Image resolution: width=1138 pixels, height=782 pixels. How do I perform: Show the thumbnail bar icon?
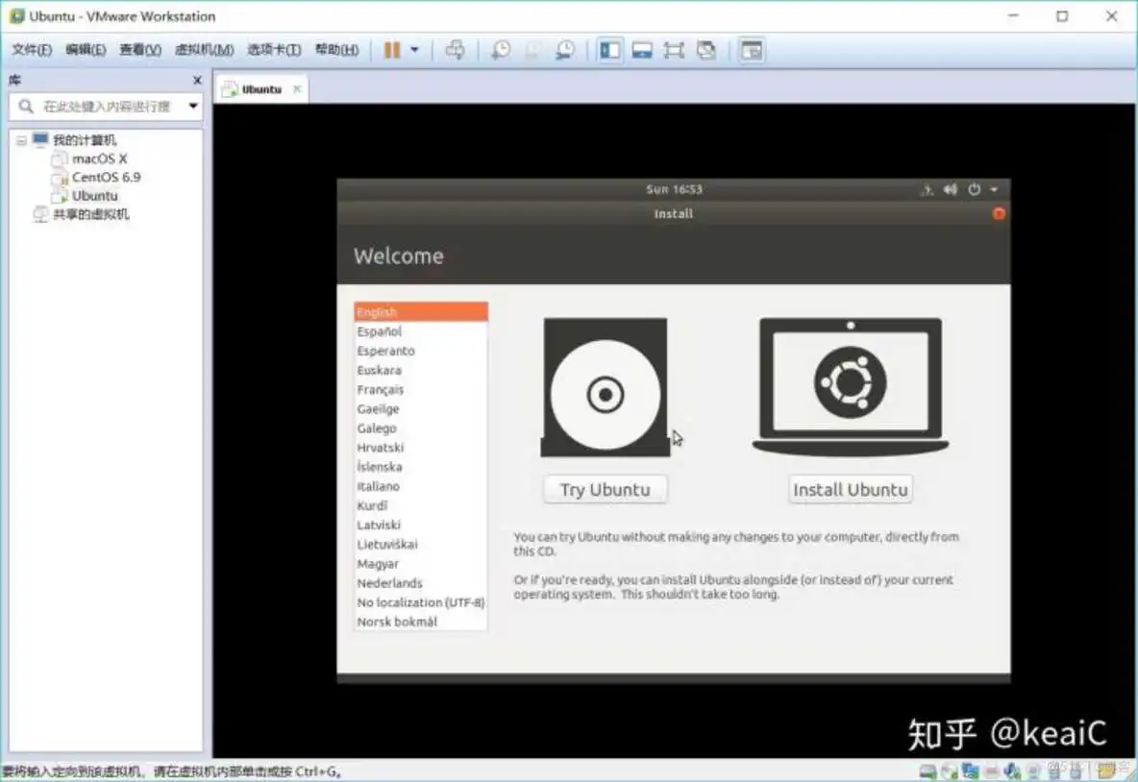(x=642, y=49)
